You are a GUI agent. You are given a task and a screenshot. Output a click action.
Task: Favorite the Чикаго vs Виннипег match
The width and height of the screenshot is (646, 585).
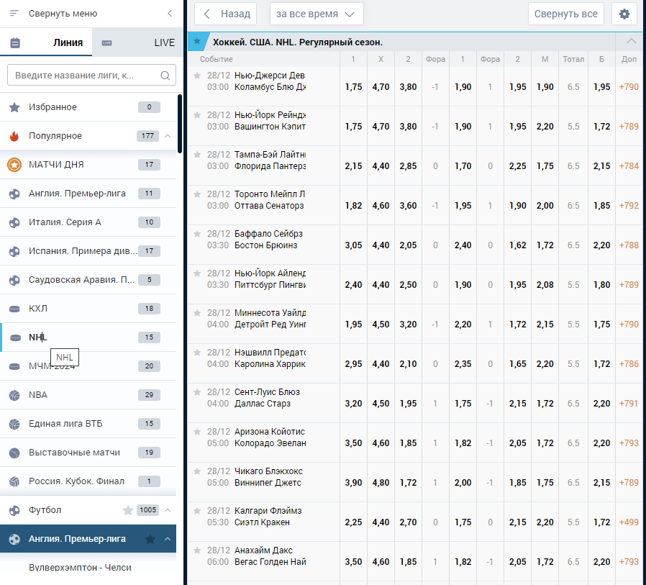pos(197,471)
